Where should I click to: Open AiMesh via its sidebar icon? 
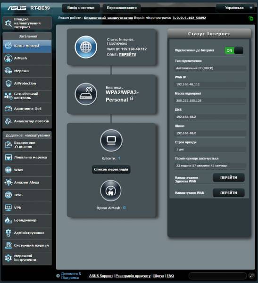(x=8, y=58)
